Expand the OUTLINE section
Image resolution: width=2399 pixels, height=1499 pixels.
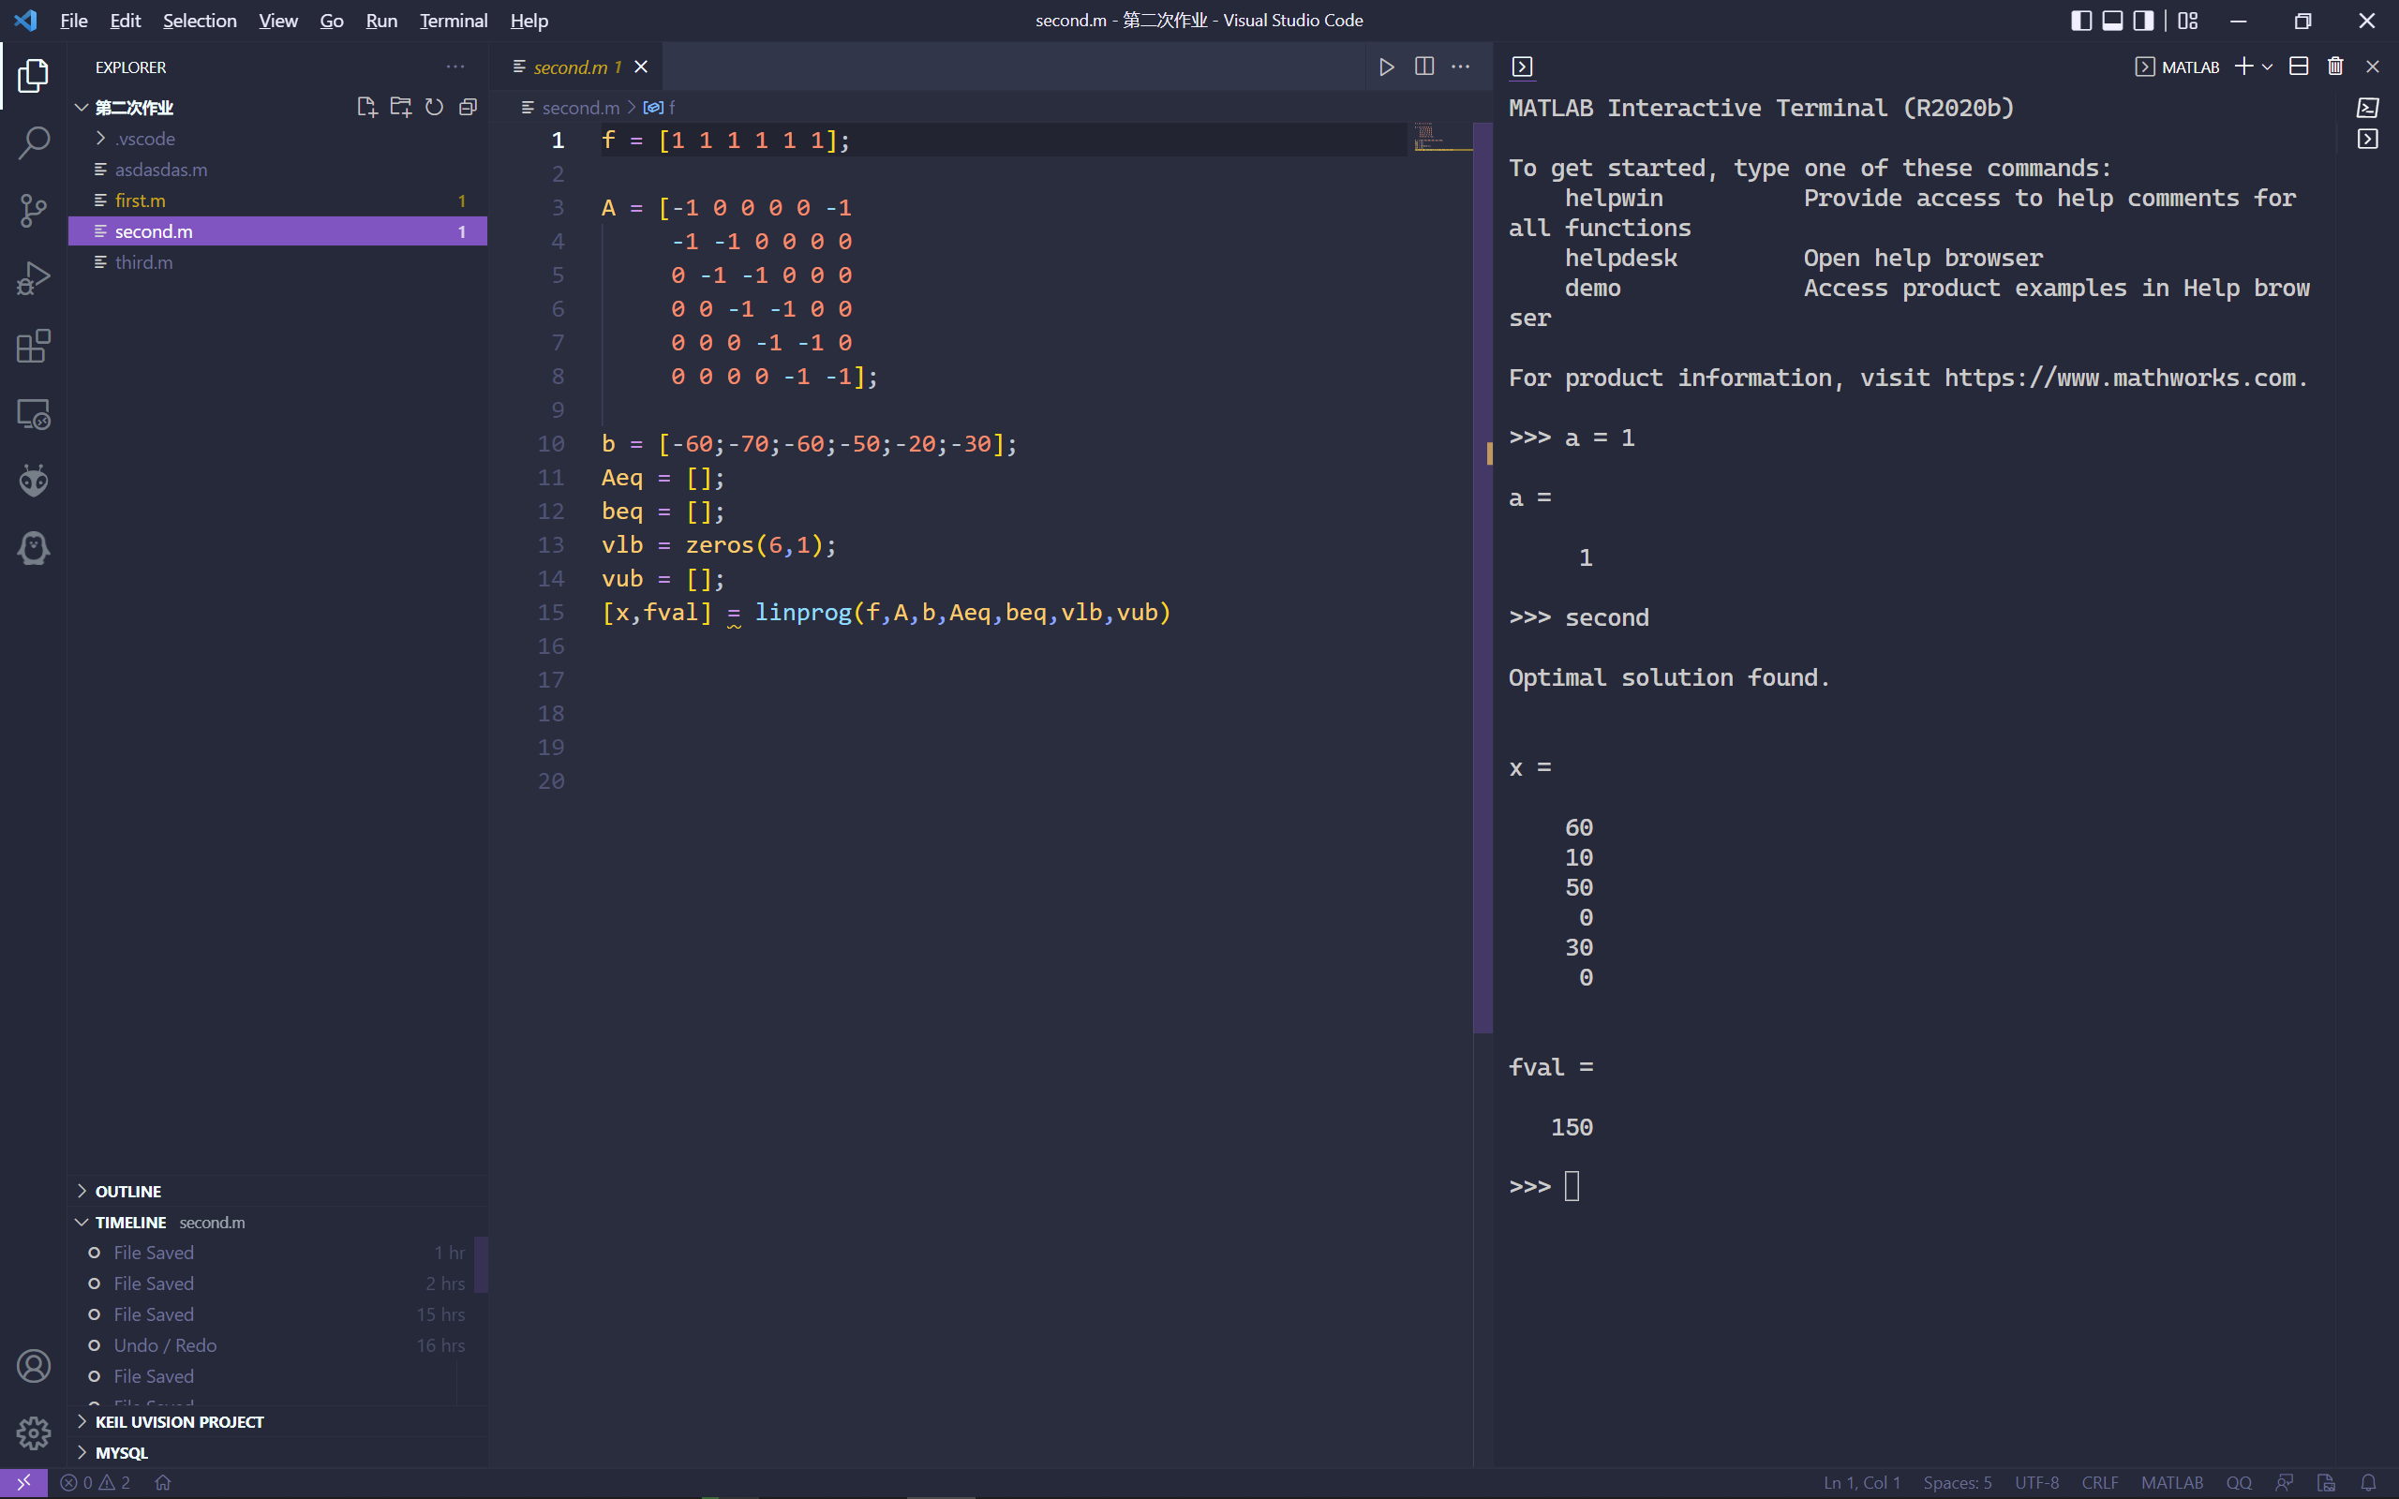click(x=127, y=1191)
